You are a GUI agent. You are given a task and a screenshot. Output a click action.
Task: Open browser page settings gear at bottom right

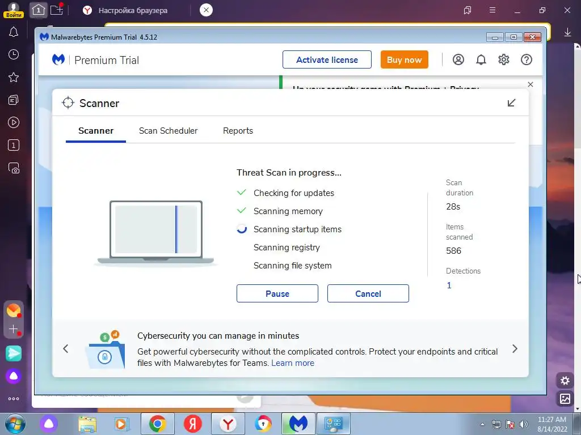point(565,381)
